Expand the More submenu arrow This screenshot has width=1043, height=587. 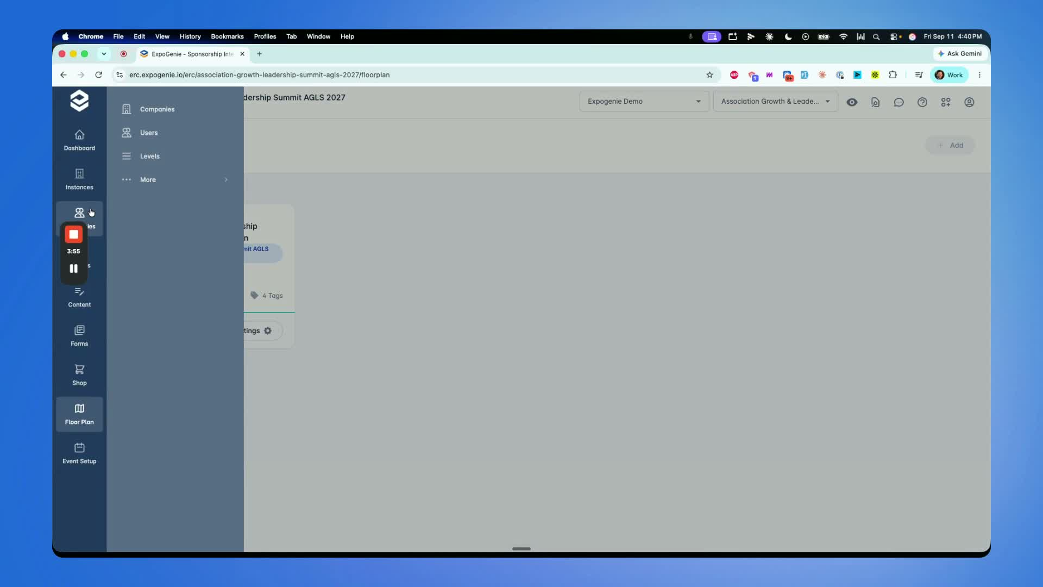[226, 180]
